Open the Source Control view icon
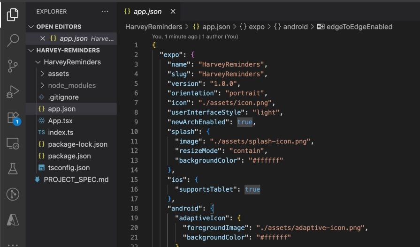The height and width of the screenshot is (247, 420). point(13,66)
